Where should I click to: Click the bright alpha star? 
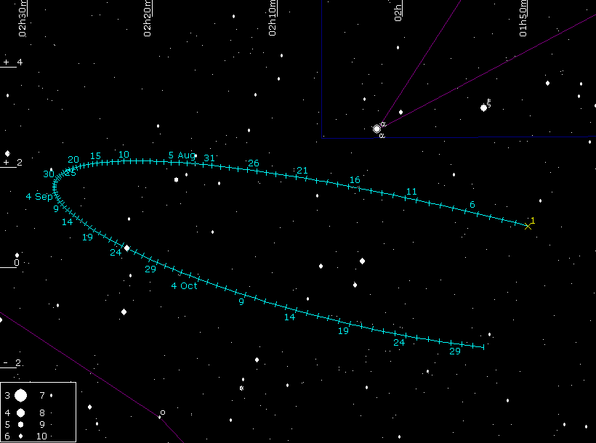tap(376, 129)
